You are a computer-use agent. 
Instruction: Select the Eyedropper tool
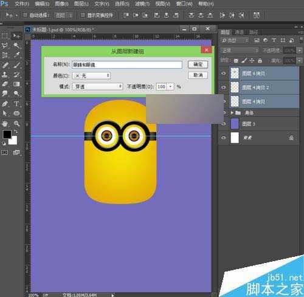(16, 55)
